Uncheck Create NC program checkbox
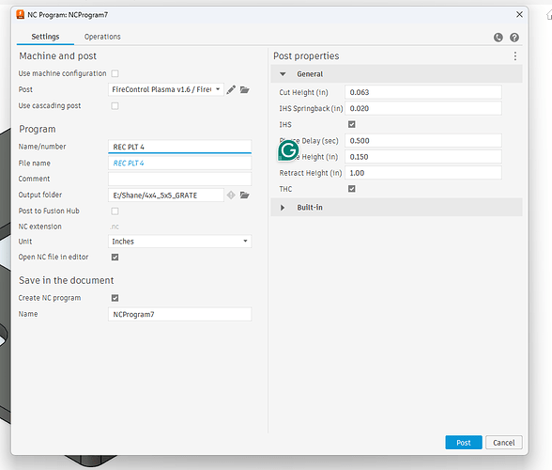Screen dimensions: 552x470 (x=115, y=298)
